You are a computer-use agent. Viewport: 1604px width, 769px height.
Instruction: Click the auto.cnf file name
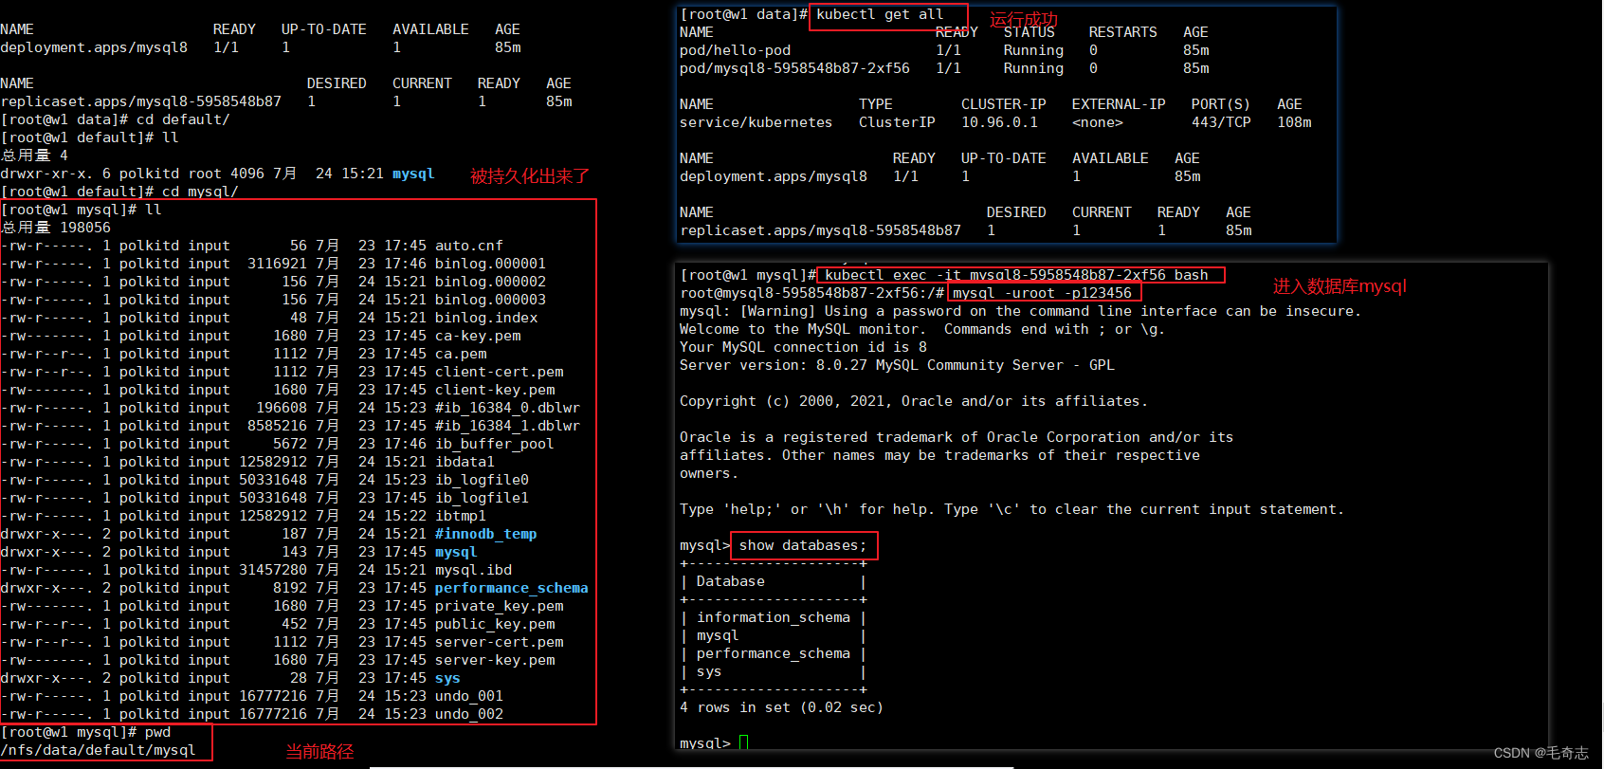[469, 246]
